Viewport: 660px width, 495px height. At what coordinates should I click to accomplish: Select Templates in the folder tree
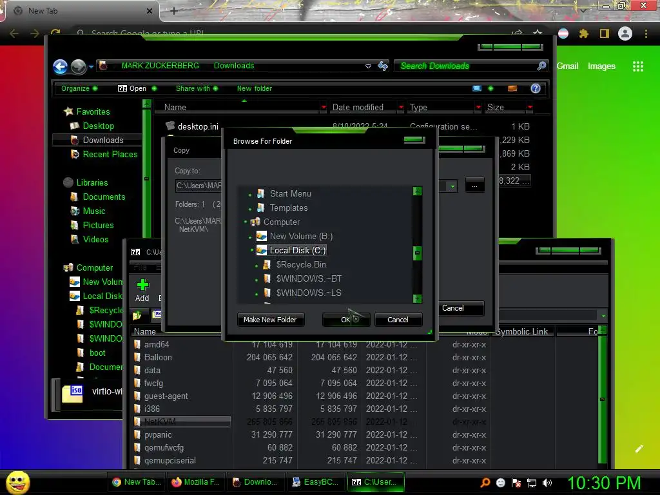point(288,208)
